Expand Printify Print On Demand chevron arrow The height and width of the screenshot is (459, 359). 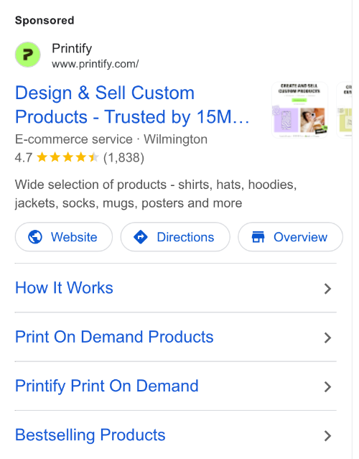(x=327, y=386)
